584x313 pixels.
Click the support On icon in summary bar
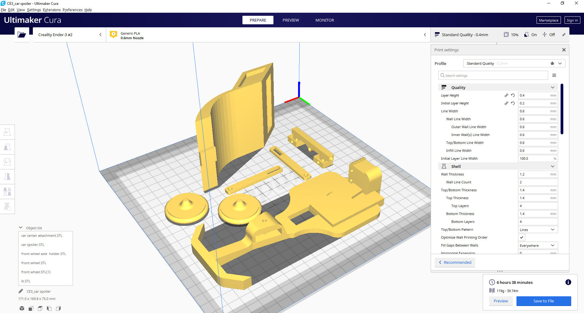527,35
